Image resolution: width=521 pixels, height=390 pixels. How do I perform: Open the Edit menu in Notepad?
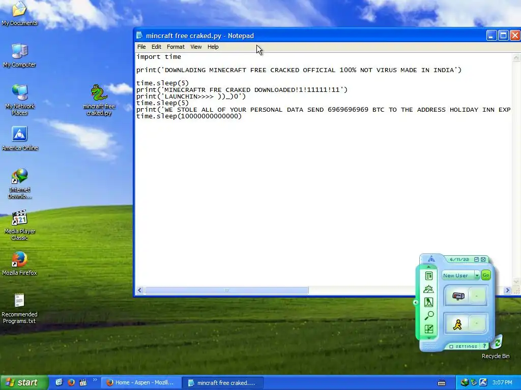coord(156,47)
